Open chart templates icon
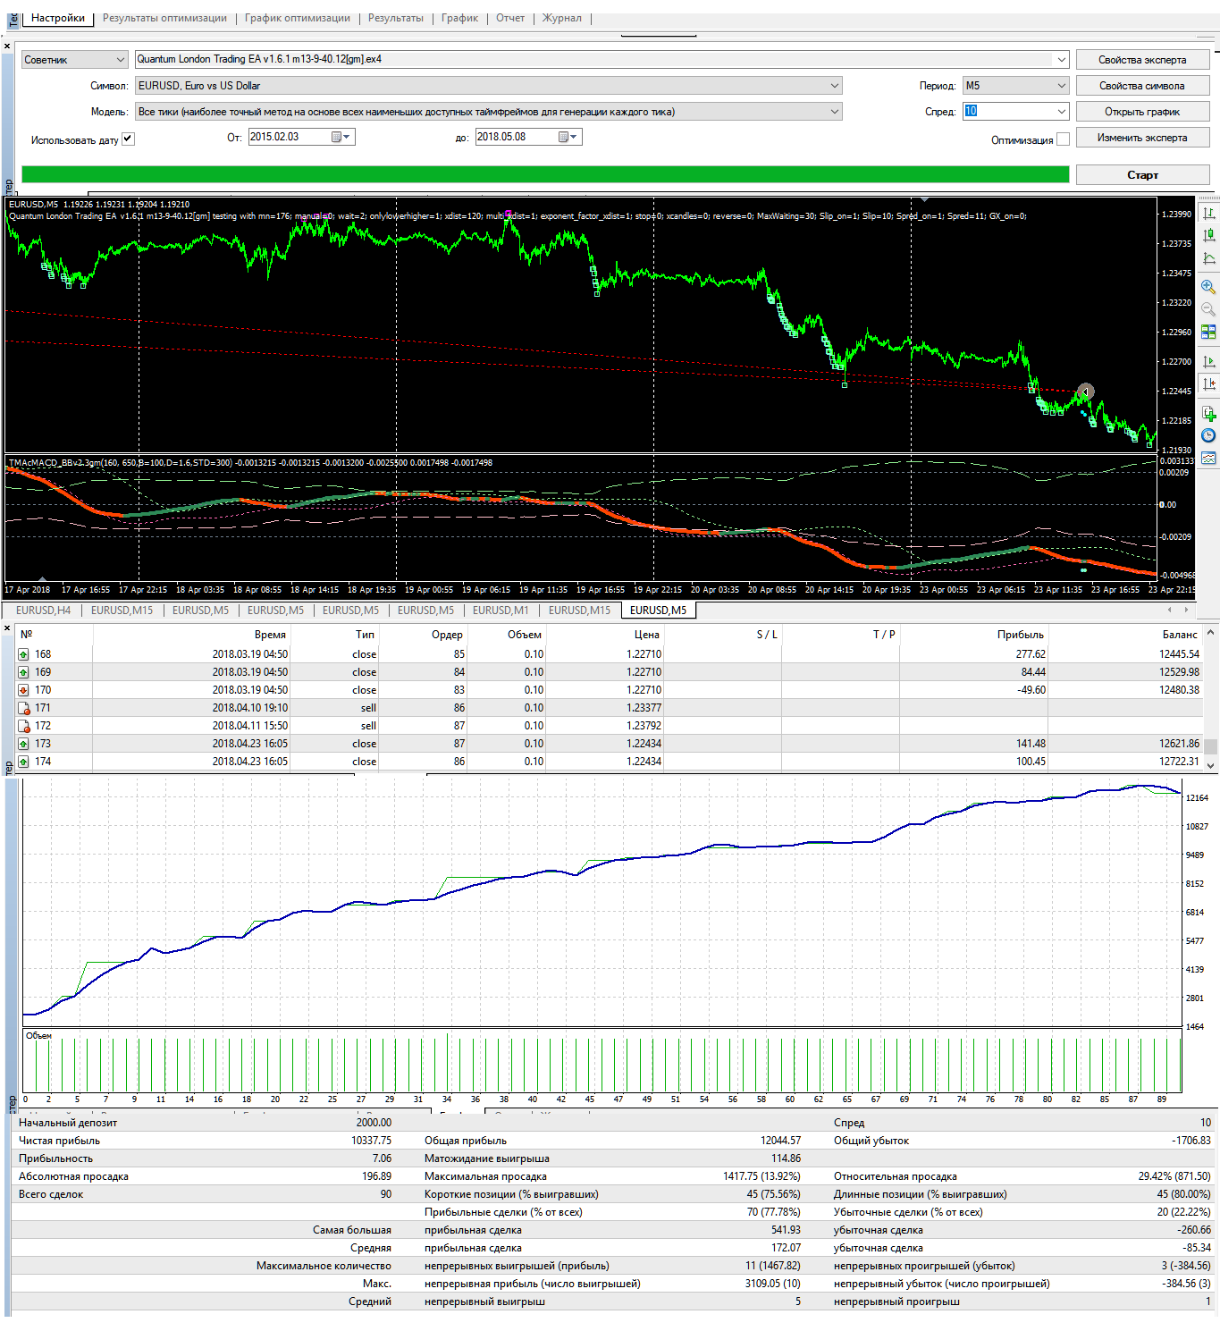1220x1331 pixels. tap(1208, 458)
